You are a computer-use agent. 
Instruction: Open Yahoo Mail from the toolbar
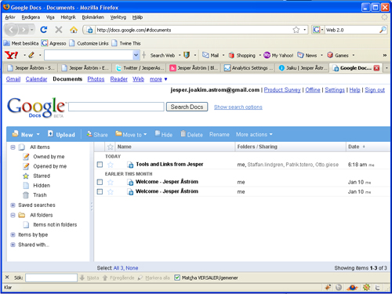(x=211, y=55)
